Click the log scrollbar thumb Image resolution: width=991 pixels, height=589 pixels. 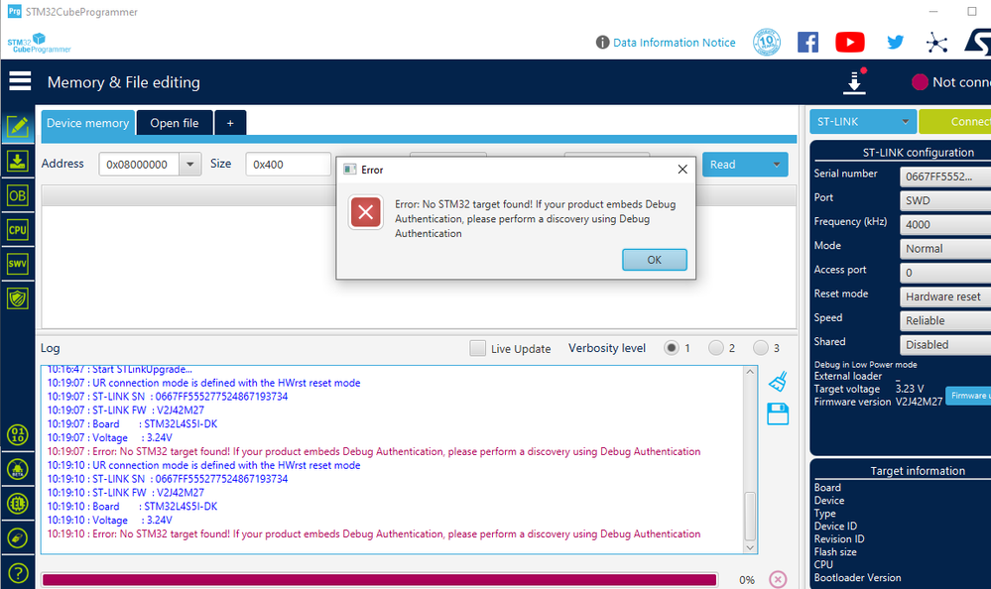pyautogui.click(x=750, y=515)
